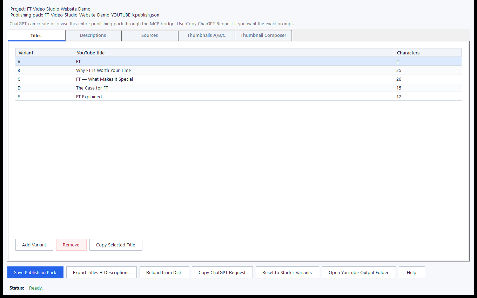
Task: Export Titles + Descriptions
Action: (101, 272)
